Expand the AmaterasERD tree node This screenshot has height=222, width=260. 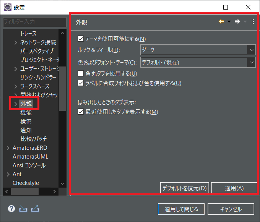(x=8, y=148)
